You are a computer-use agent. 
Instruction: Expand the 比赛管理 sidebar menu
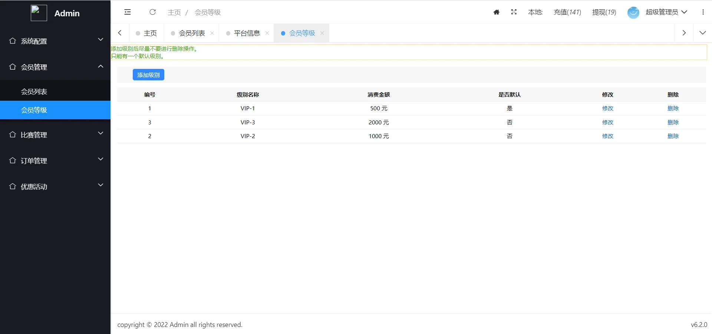(55, 135)
